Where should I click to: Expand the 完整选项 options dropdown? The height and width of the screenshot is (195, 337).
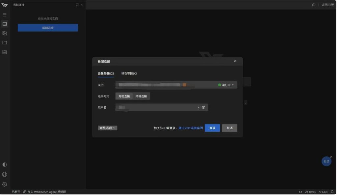pos(107,128)
